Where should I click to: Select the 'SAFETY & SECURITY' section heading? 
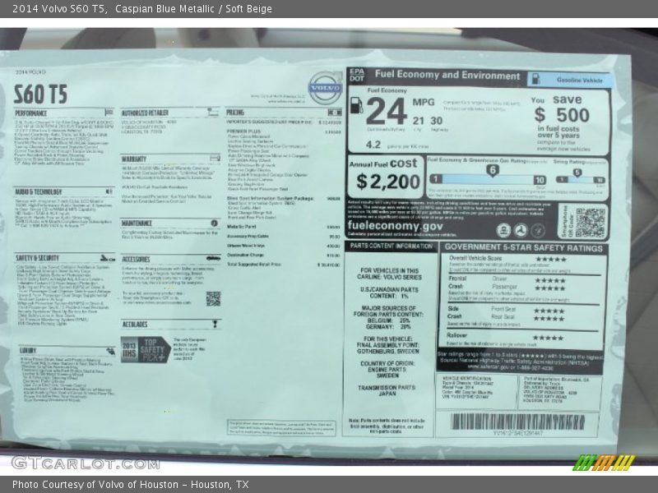pyautogui.click(x=37, y=258)
